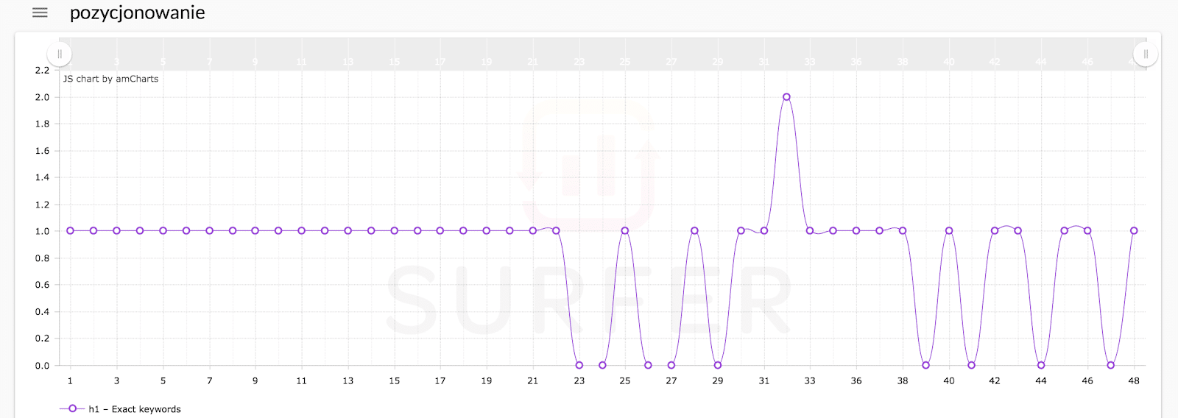Toggle the 'h1 – Exact keywords' legend entry
The width and height of the screenshot is (1178, 418).
click(x=120, y=409)
